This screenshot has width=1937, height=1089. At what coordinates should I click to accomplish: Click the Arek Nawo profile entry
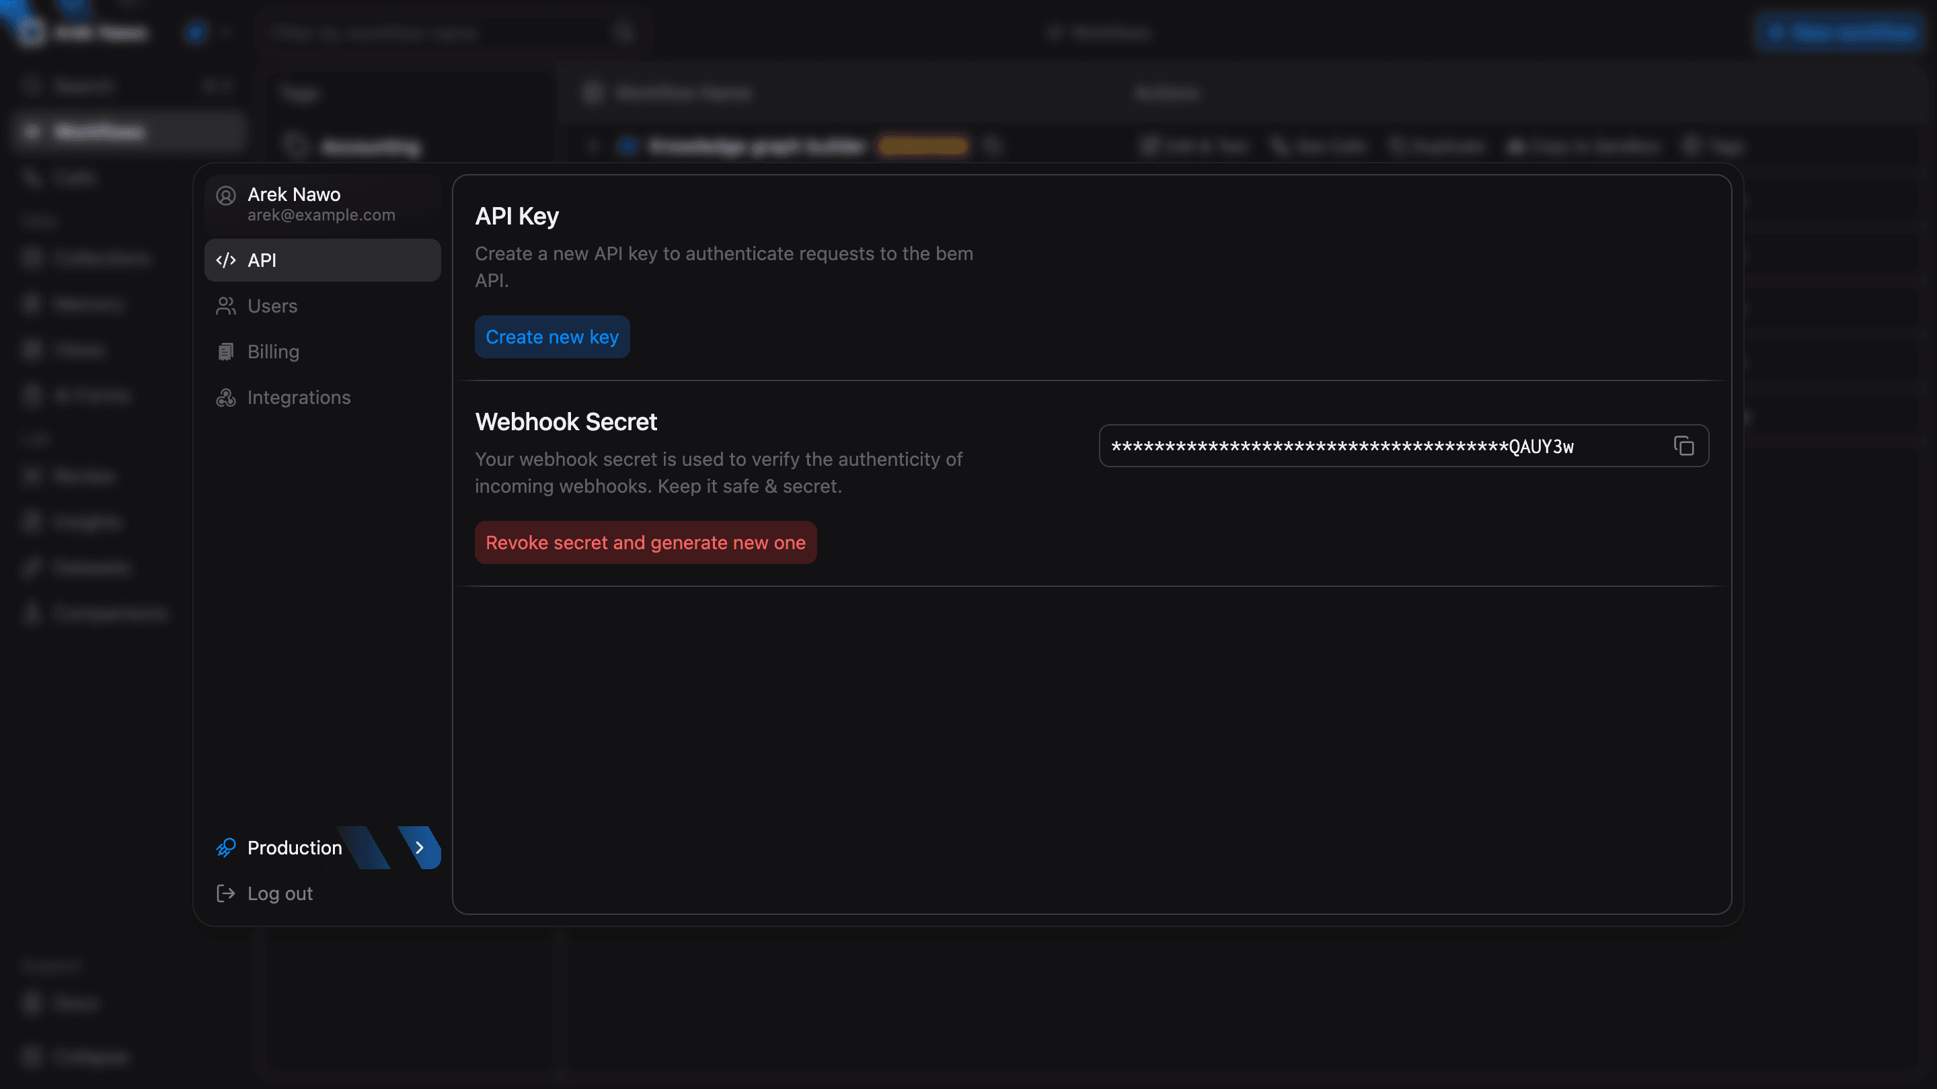click(323, 204)
